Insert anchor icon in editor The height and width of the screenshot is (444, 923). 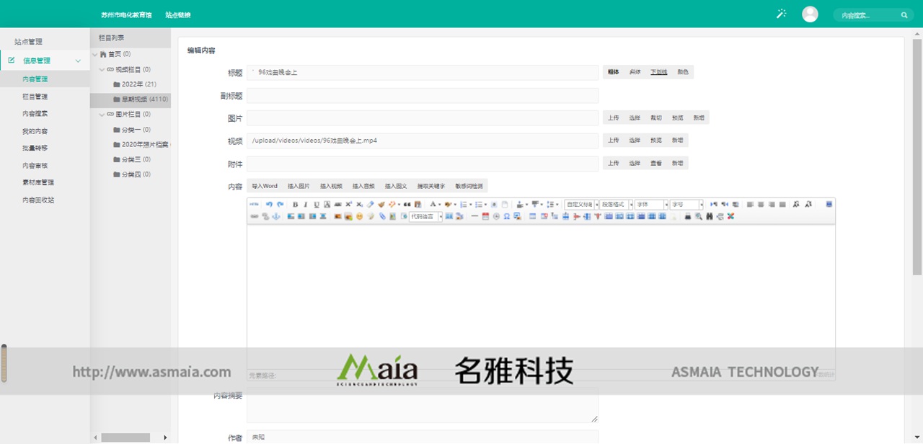[276, 216]
